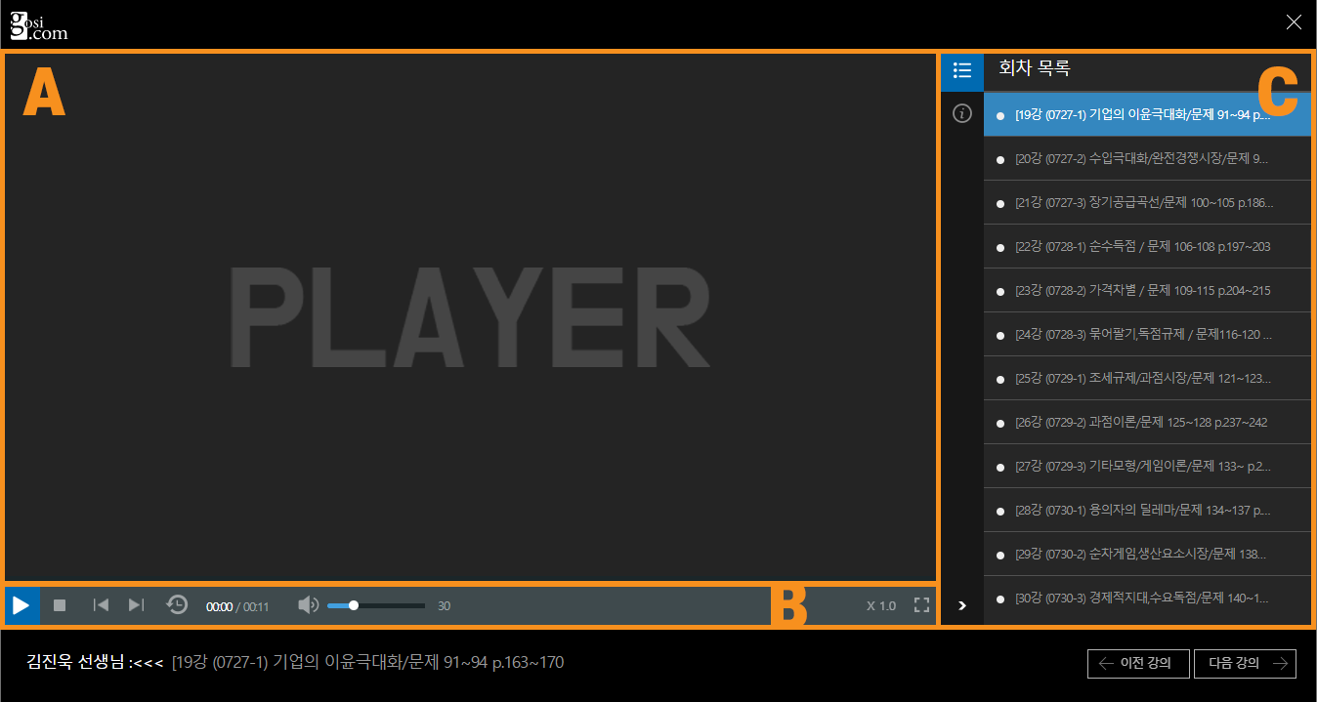This screenshot has width=1317, height=702.
Task: Select lecture 21강 (0727-3) 장기공급곡선
Action: [x=1147, y=202]
